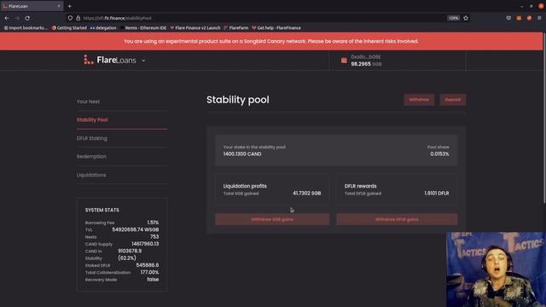
Task: Click the '41.7302 SGB' liquidation profit
Action: tap(307, 194)
